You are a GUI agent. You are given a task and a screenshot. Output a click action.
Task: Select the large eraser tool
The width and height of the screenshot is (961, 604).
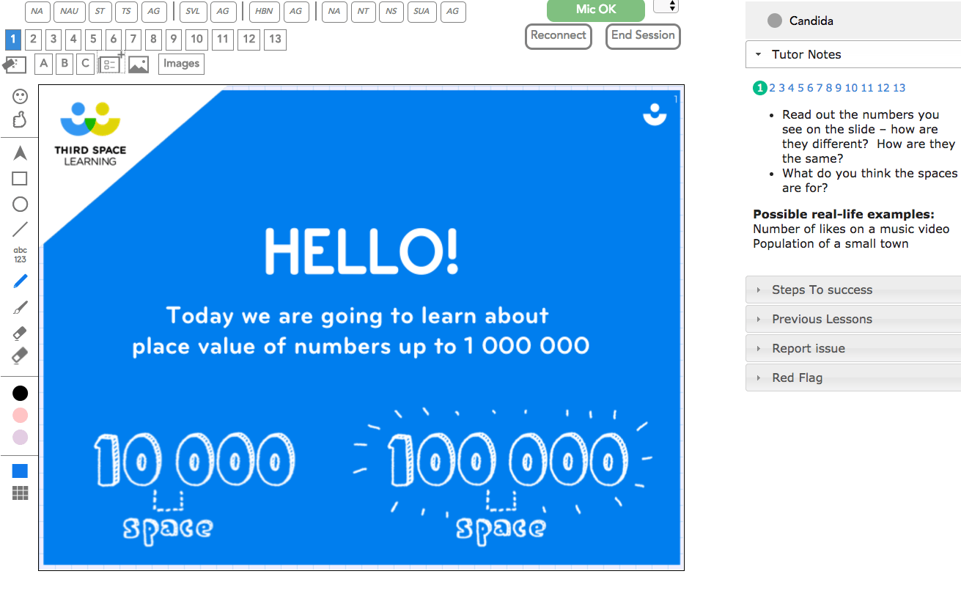[x=21, y=356]
